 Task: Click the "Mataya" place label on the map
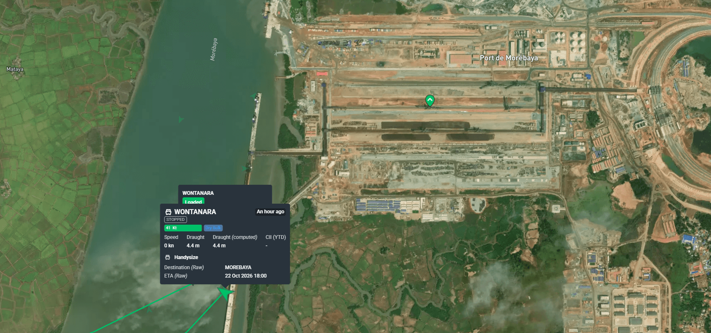(x=15, y=69)
